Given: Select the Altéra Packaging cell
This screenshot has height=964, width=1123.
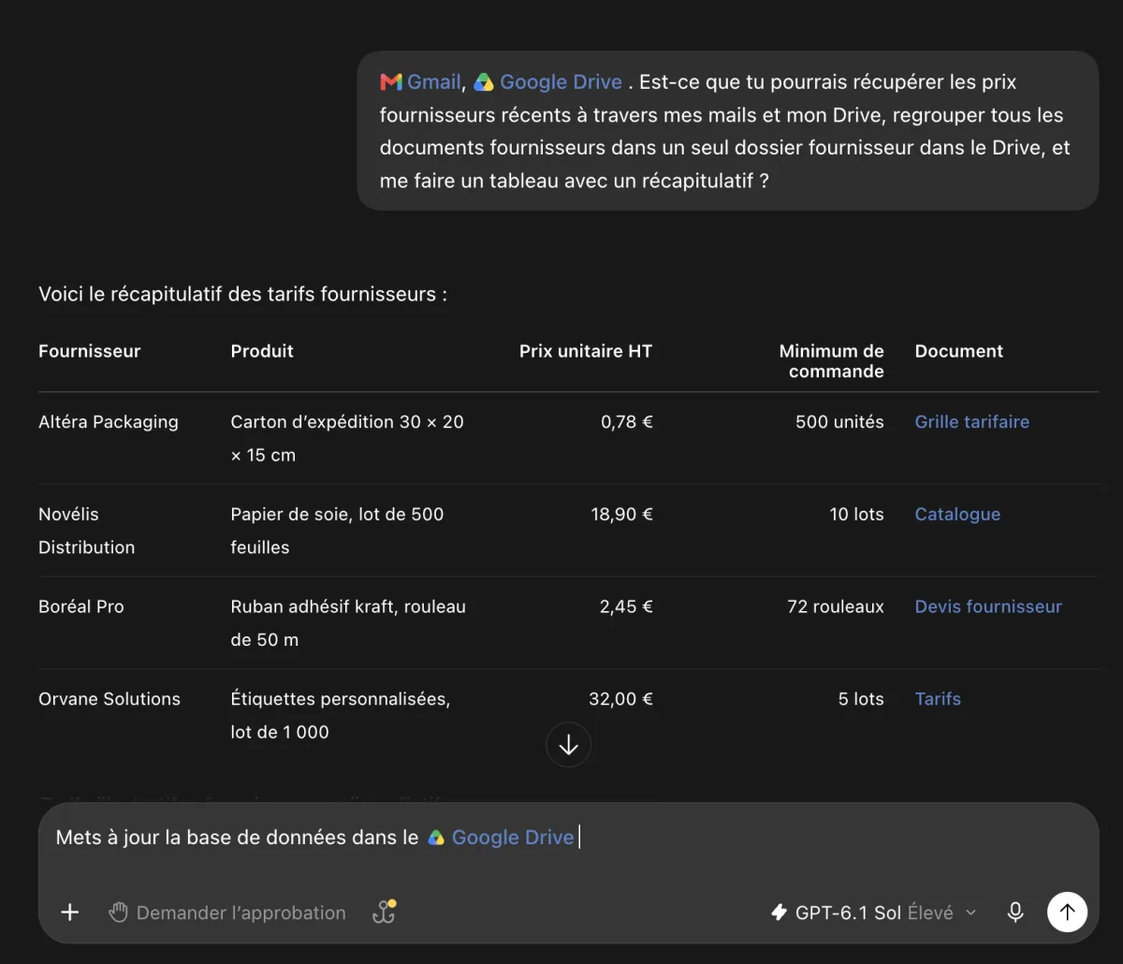Looking at the screenshot, I should pos(109,422).
